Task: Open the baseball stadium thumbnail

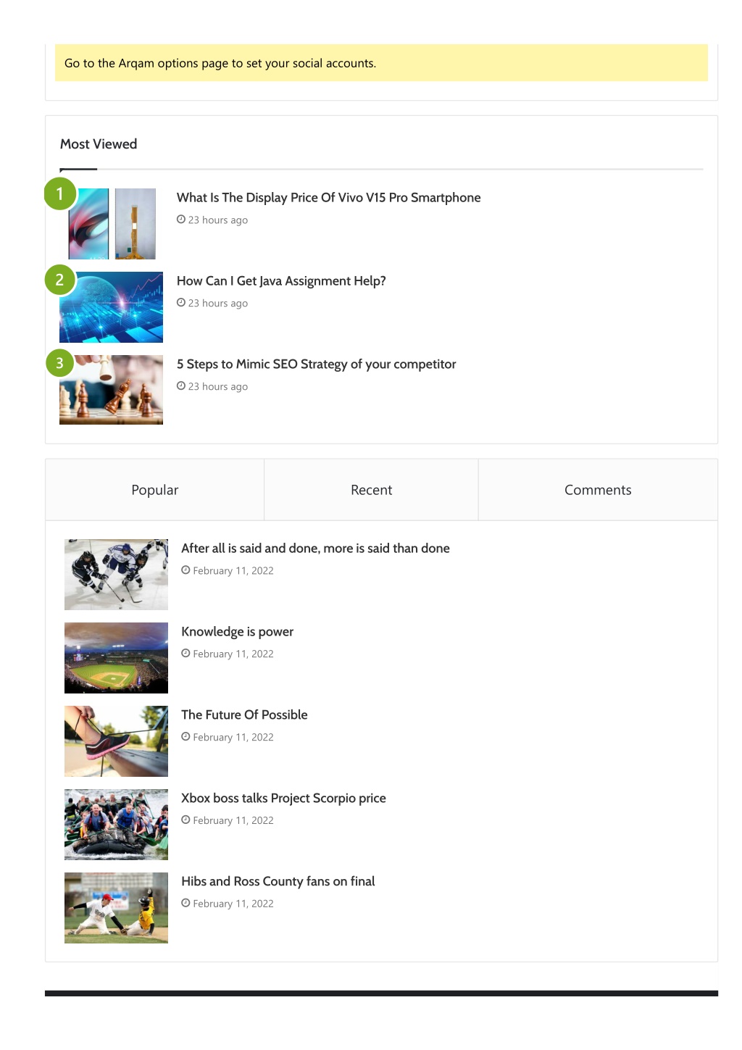Action: 116,658
